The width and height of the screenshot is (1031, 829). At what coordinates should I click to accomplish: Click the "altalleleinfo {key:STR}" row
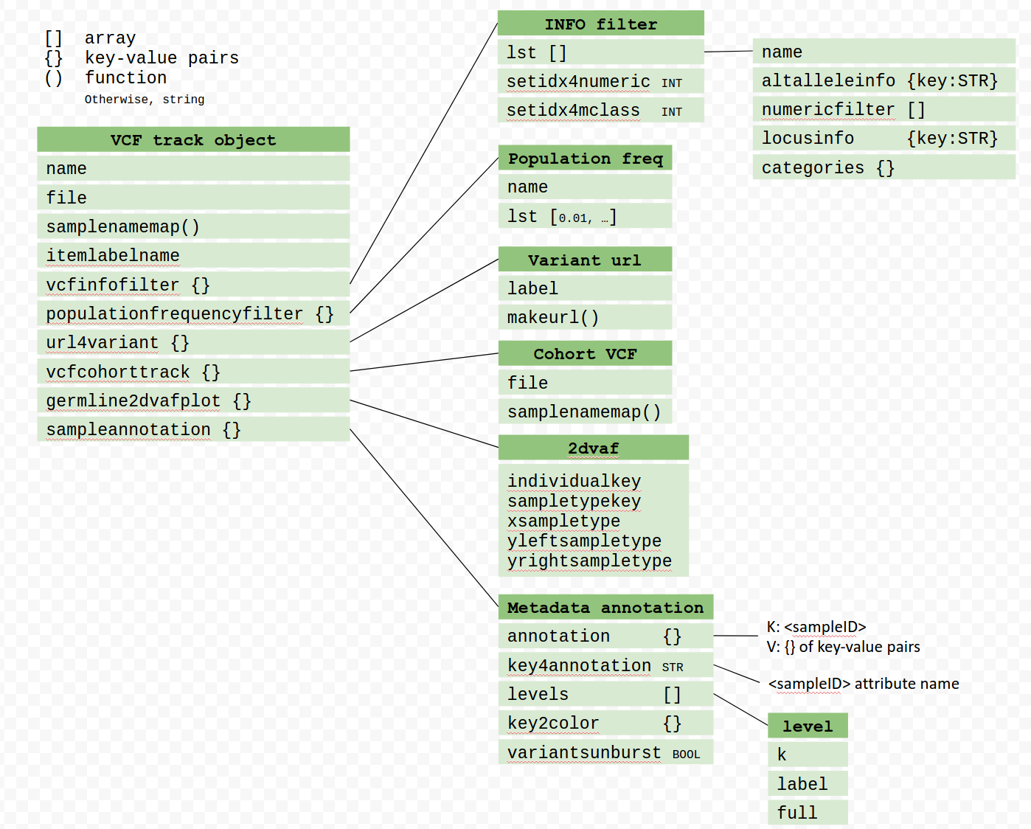[884, 81]
